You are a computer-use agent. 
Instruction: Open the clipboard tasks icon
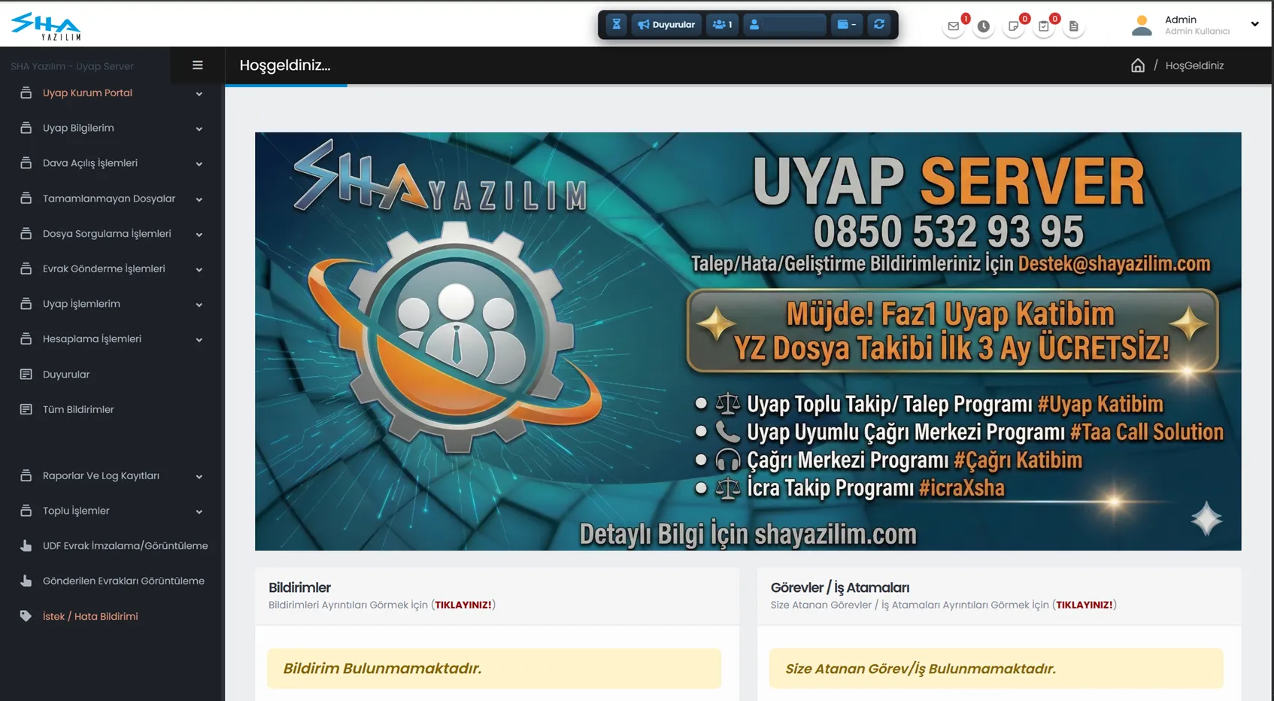click(1044, 26)
